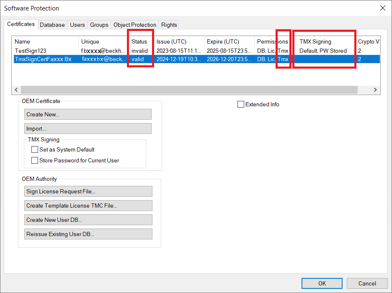Switch to the Database tab
The height and width of the screenshot is (293, 392).
click(x=52, y=25)
